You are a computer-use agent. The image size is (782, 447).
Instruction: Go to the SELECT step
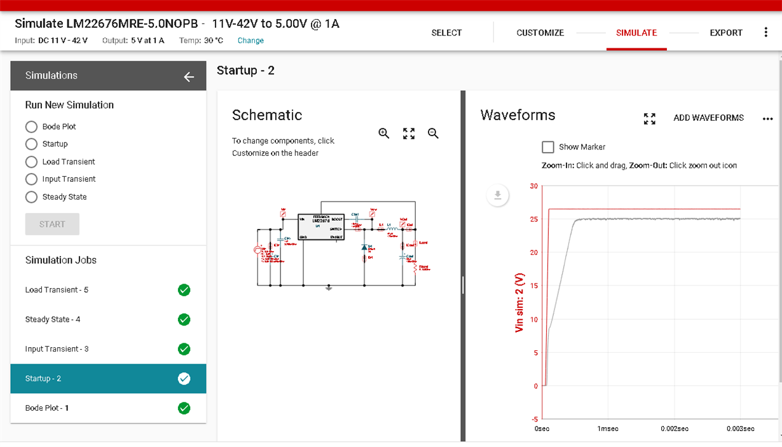(446, 32)
